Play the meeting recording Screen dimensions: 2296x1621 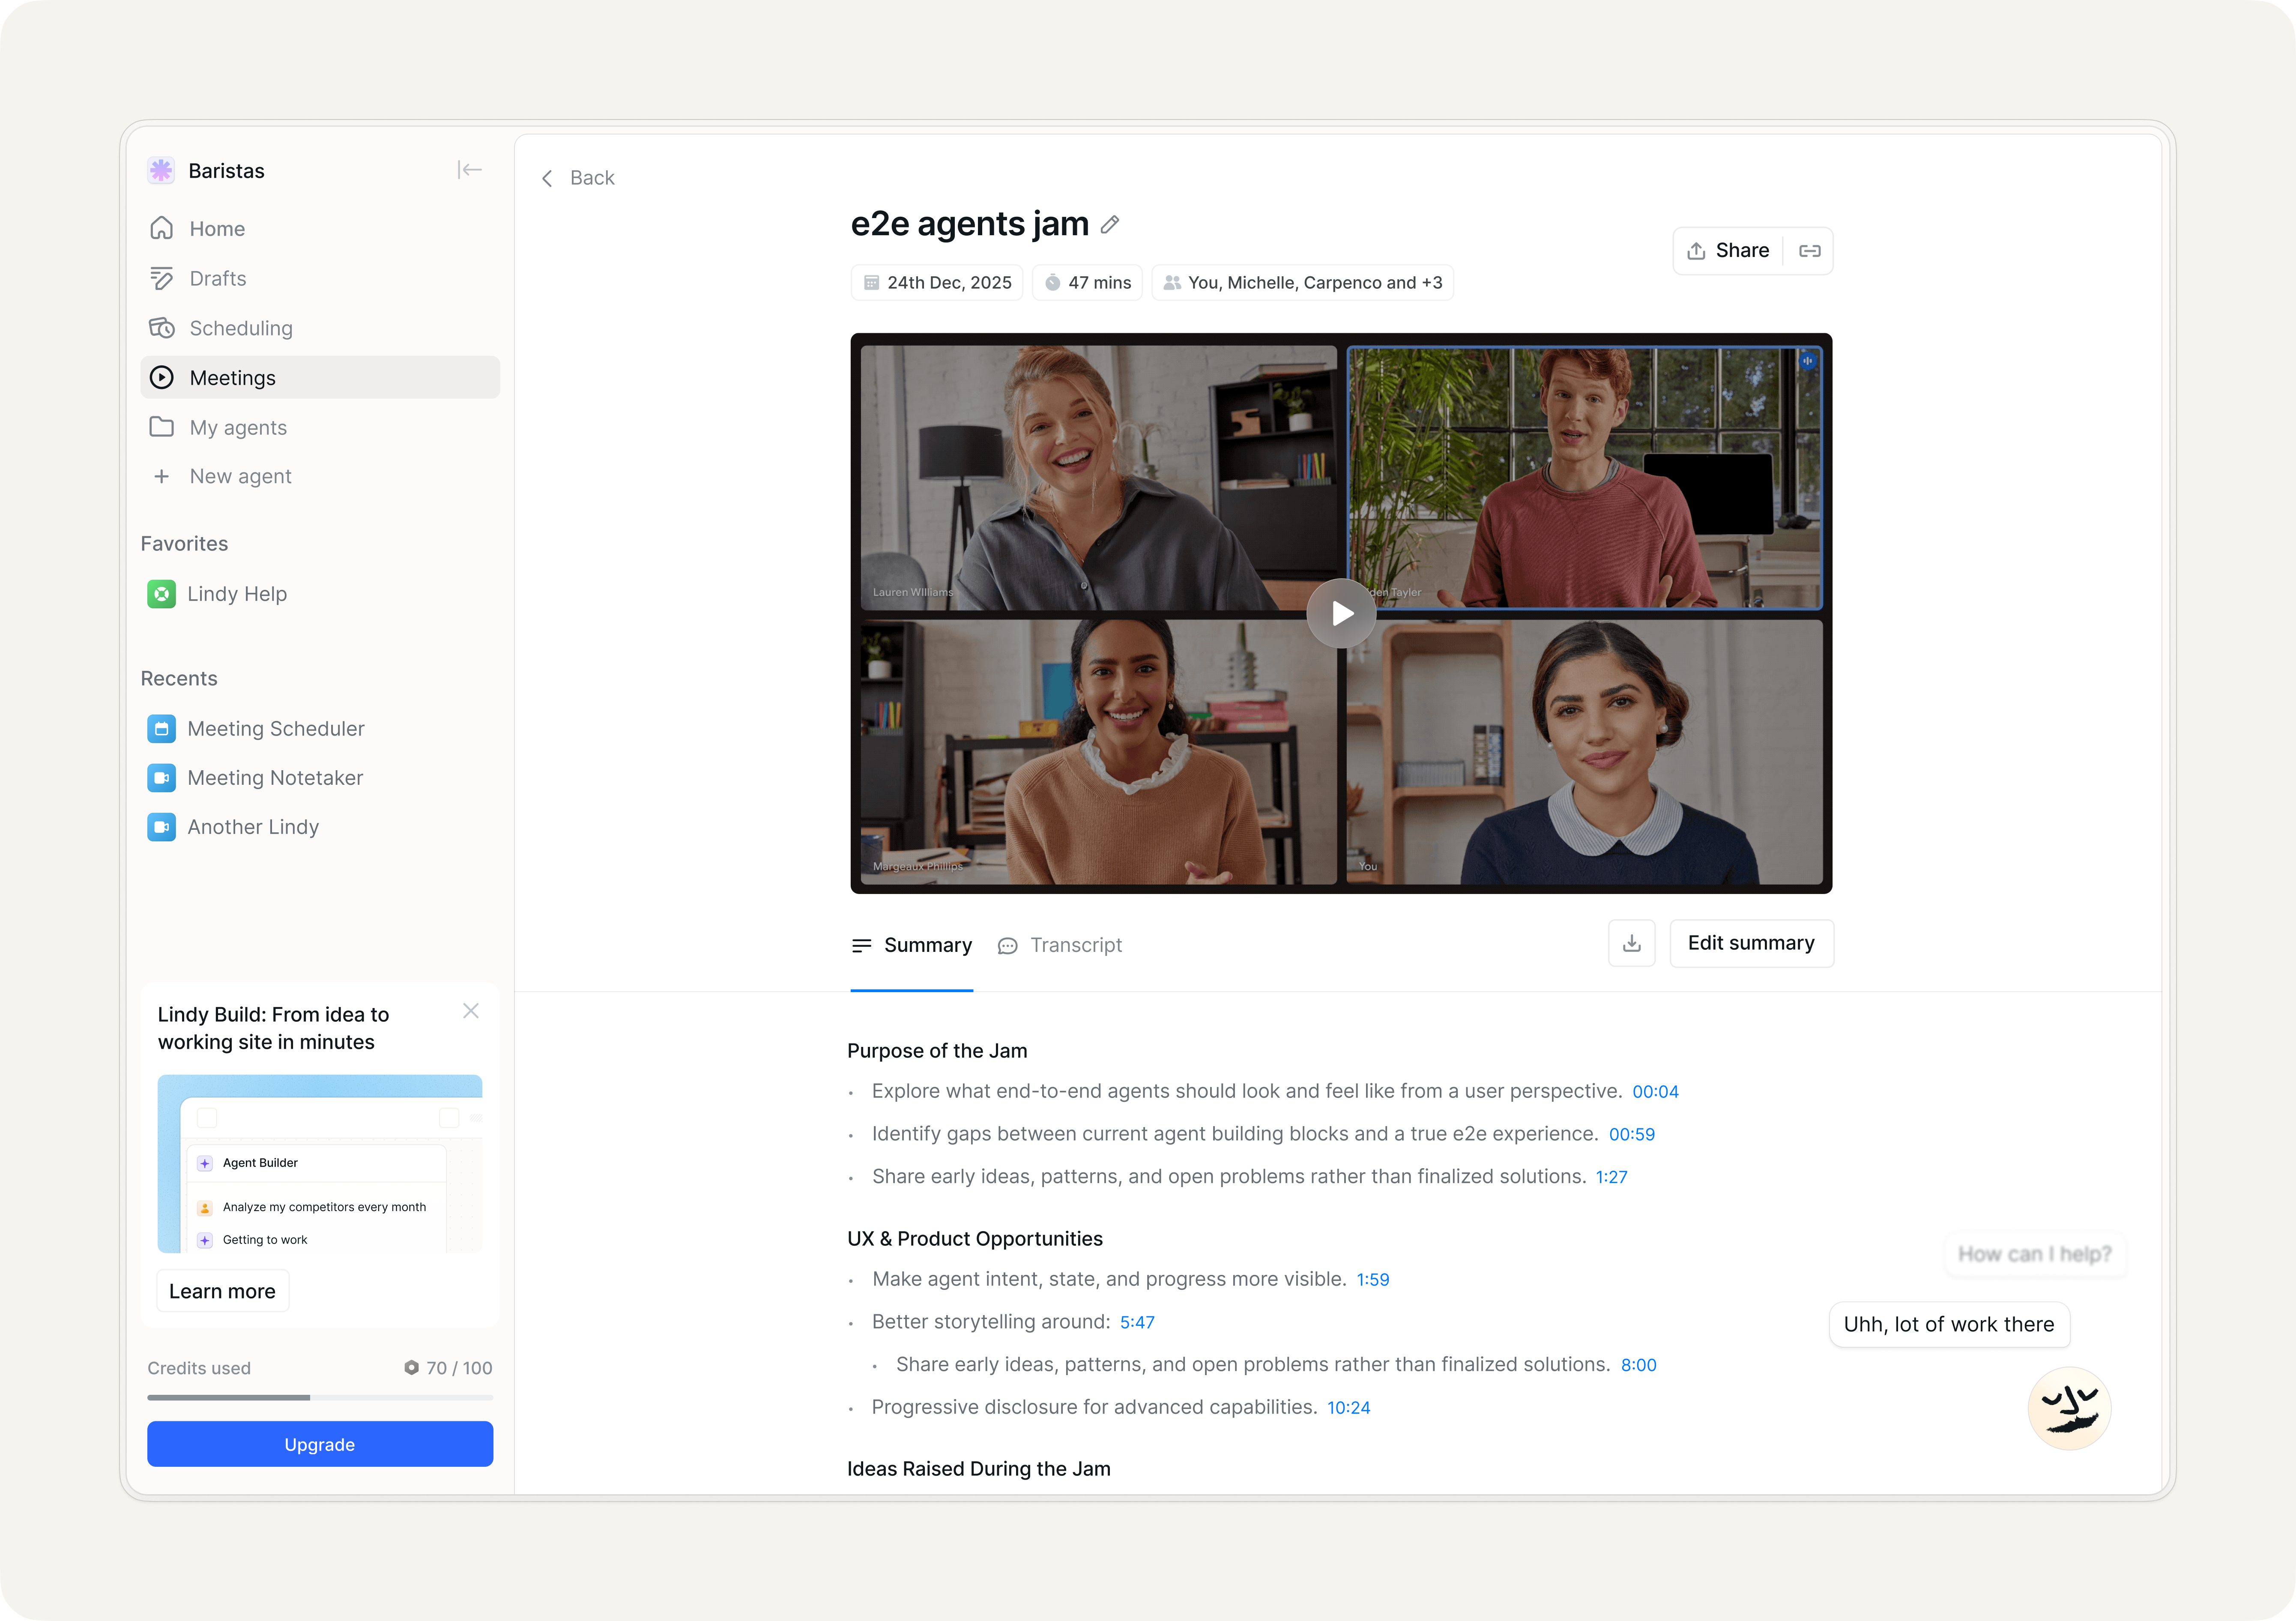tap(1342, 613)
